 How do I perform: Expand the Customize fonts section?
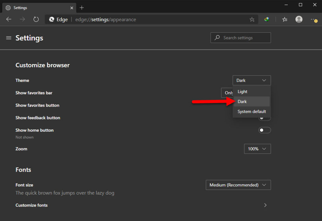tap(265, 205)
